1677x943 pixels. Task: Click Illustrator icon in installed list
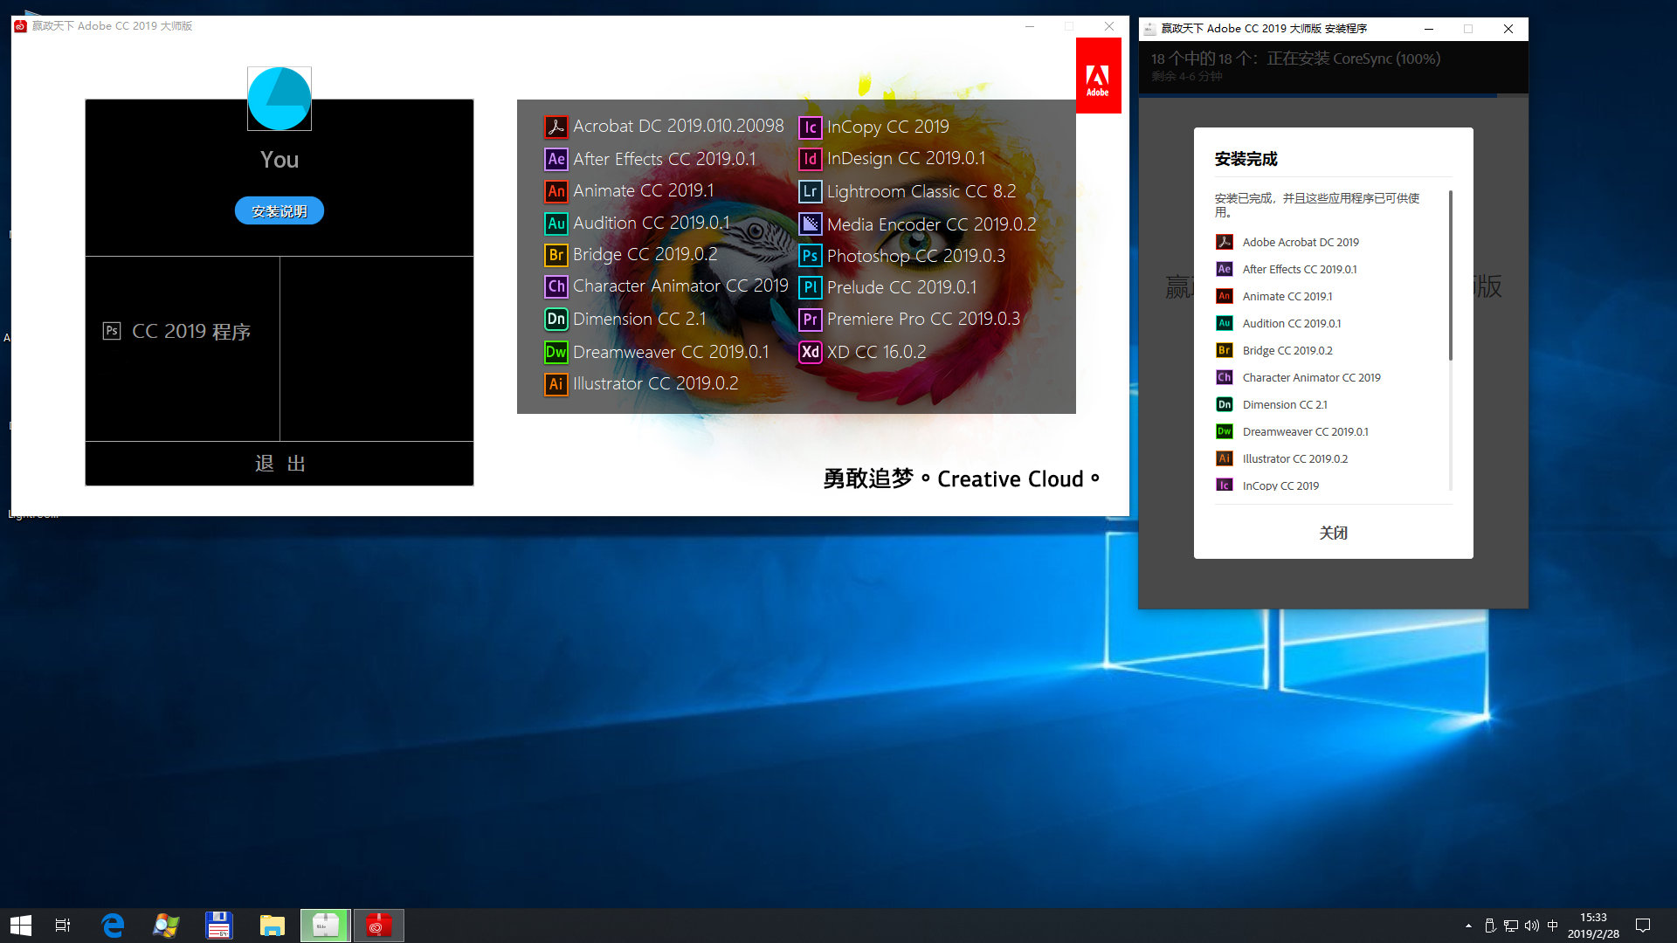tap(1225, 458)
